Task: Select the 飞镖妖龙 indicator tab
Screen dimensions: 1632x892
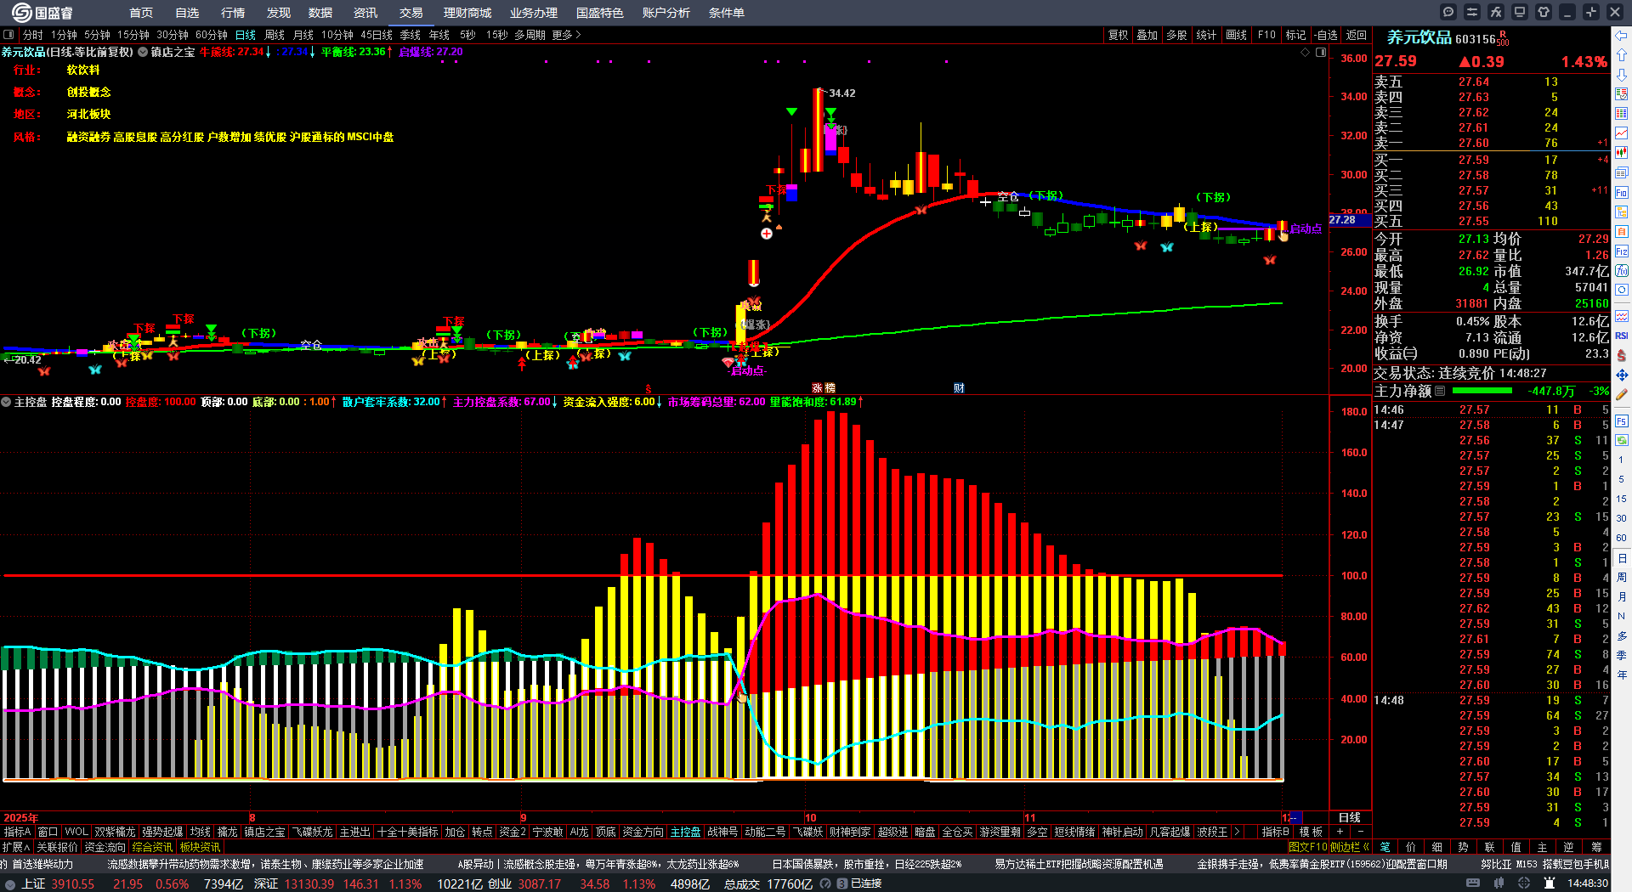Action: [313, 832]
